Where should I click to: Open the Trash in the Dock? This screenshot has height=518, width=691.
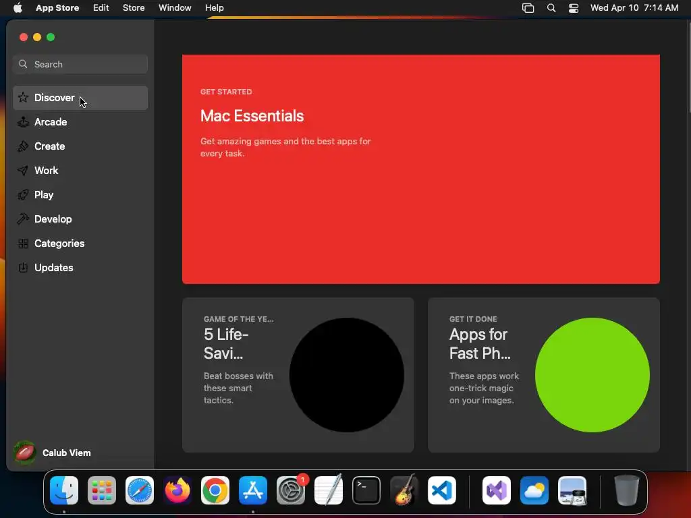[627, 490]
